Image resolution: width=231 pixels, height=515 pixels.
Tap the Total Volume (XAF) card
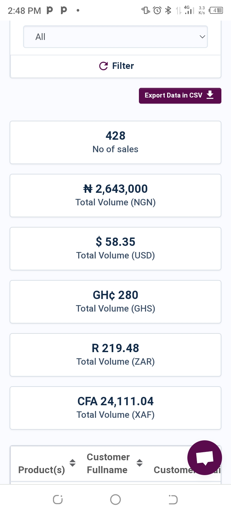point(116,408)
